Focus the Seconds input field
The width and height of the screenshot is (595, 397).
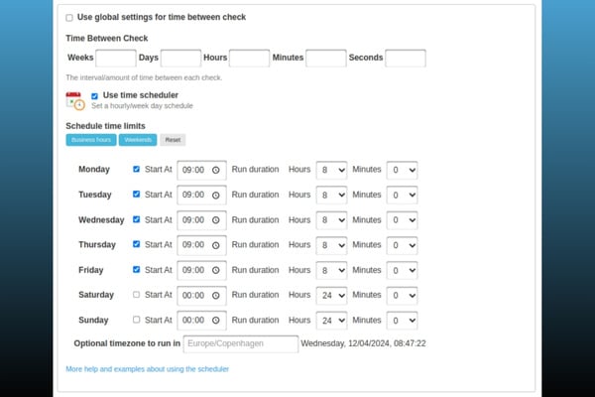pyautogui.click(x=405, y=58)
